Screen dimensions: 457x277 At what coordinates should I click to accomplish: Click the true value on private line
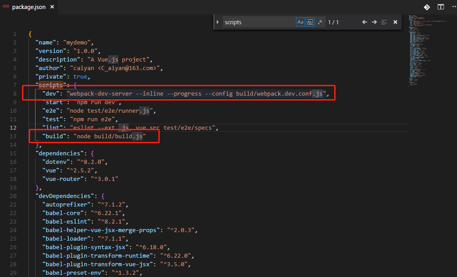[80, 76]
